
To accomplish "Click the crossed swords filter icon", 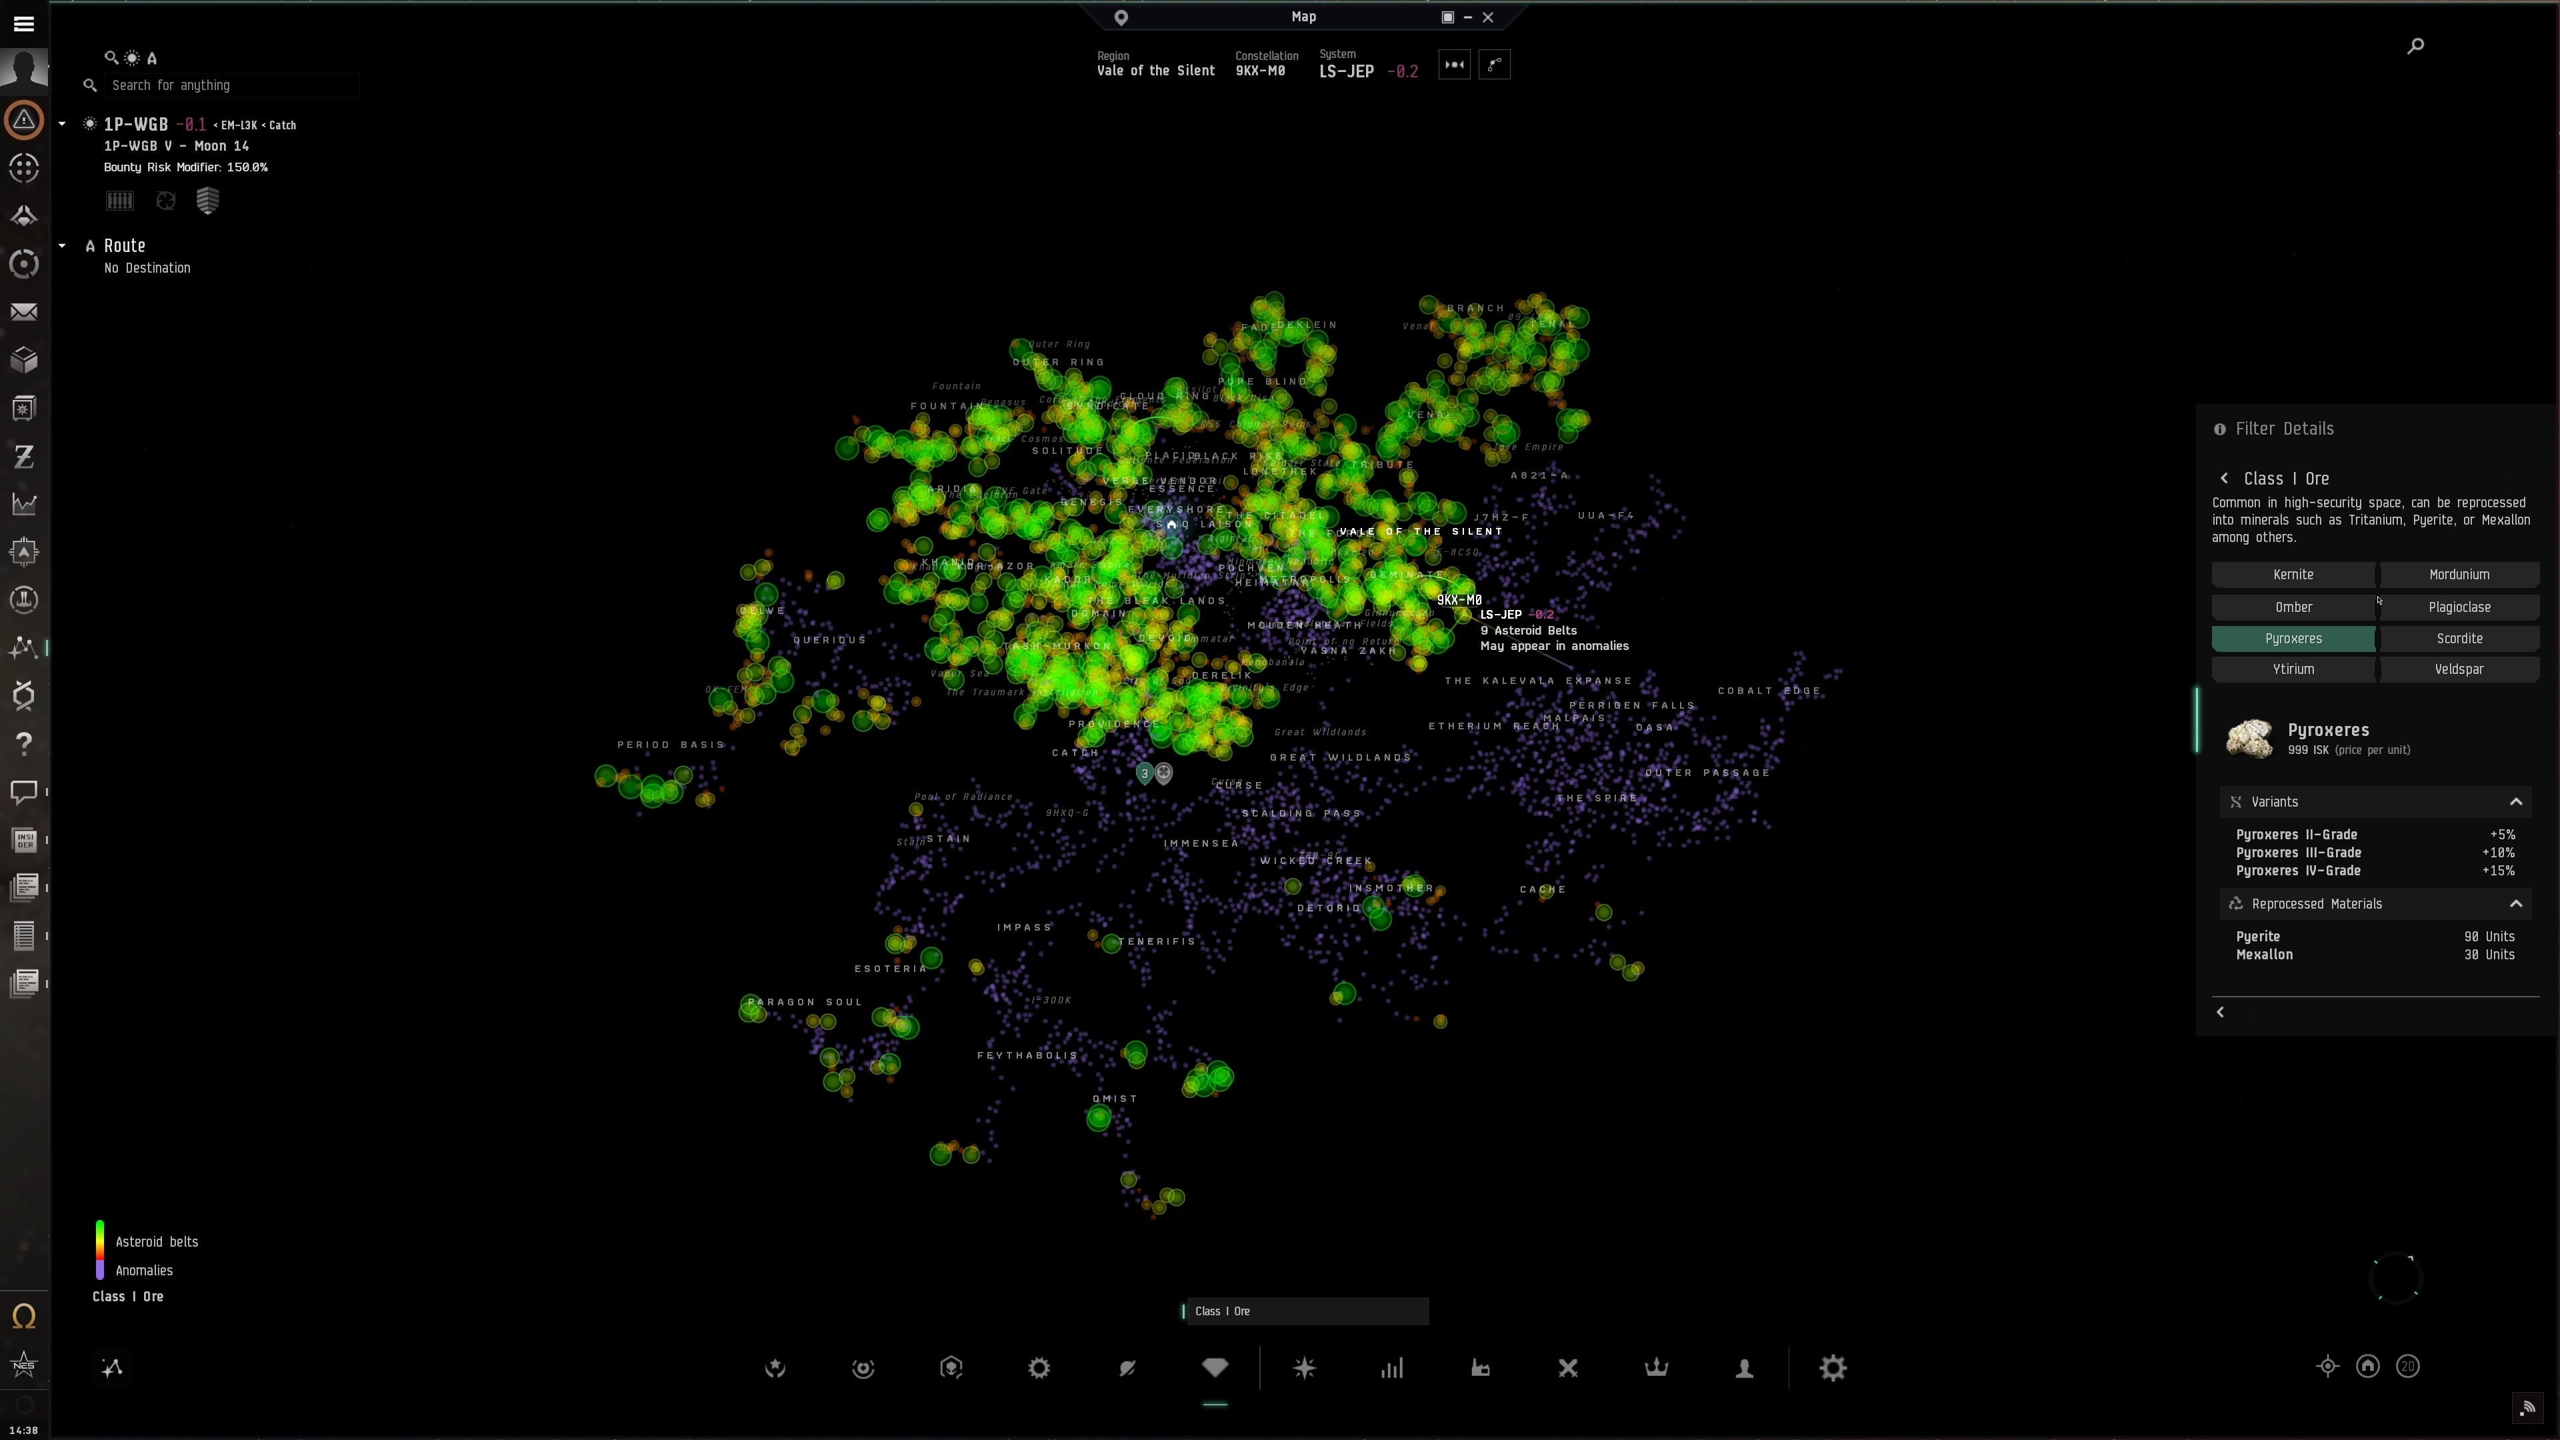I will [x=1567, y=1367].
